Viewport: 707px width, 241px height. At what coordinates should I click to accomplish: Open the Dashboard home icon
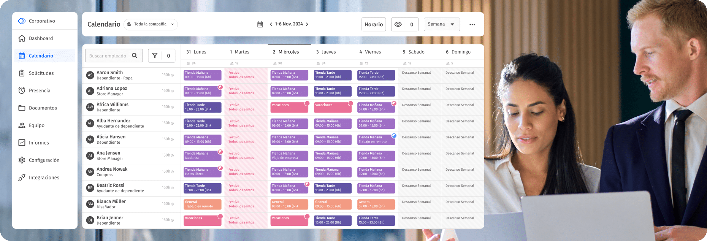point(22,38)
